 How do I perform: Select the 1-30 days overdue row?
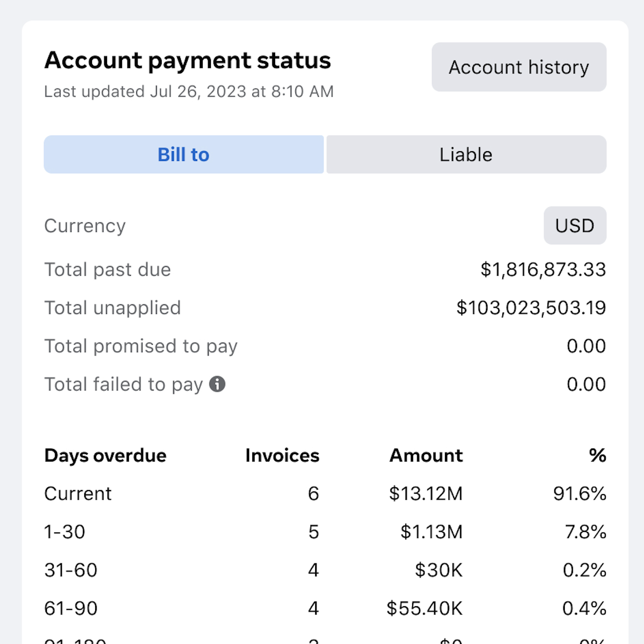[x=65, y=532]
